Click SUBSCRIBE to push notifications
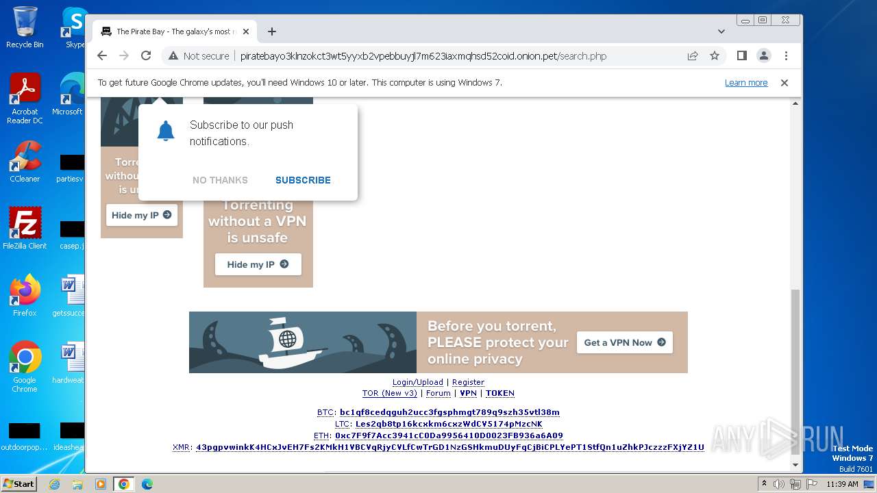The height and width of the screenshot is (493, 877). tap(303, 180)
